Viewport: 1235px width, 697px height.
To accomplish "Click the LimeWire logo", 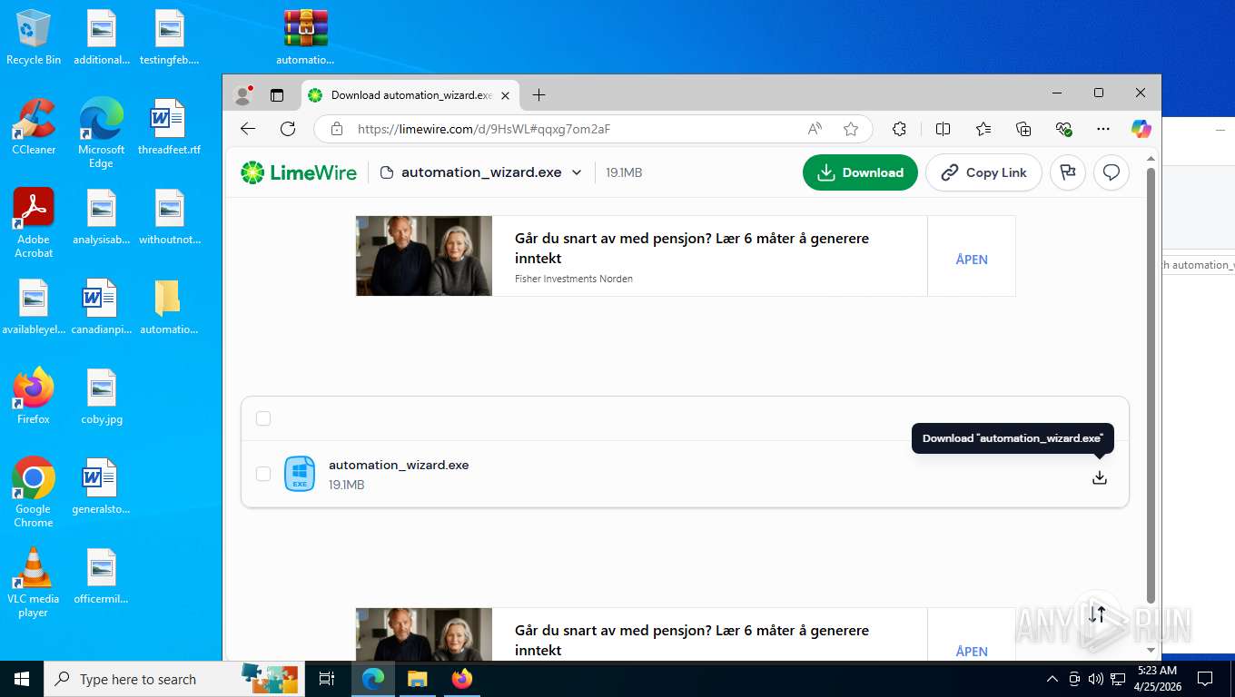I will tap(299, 172).
